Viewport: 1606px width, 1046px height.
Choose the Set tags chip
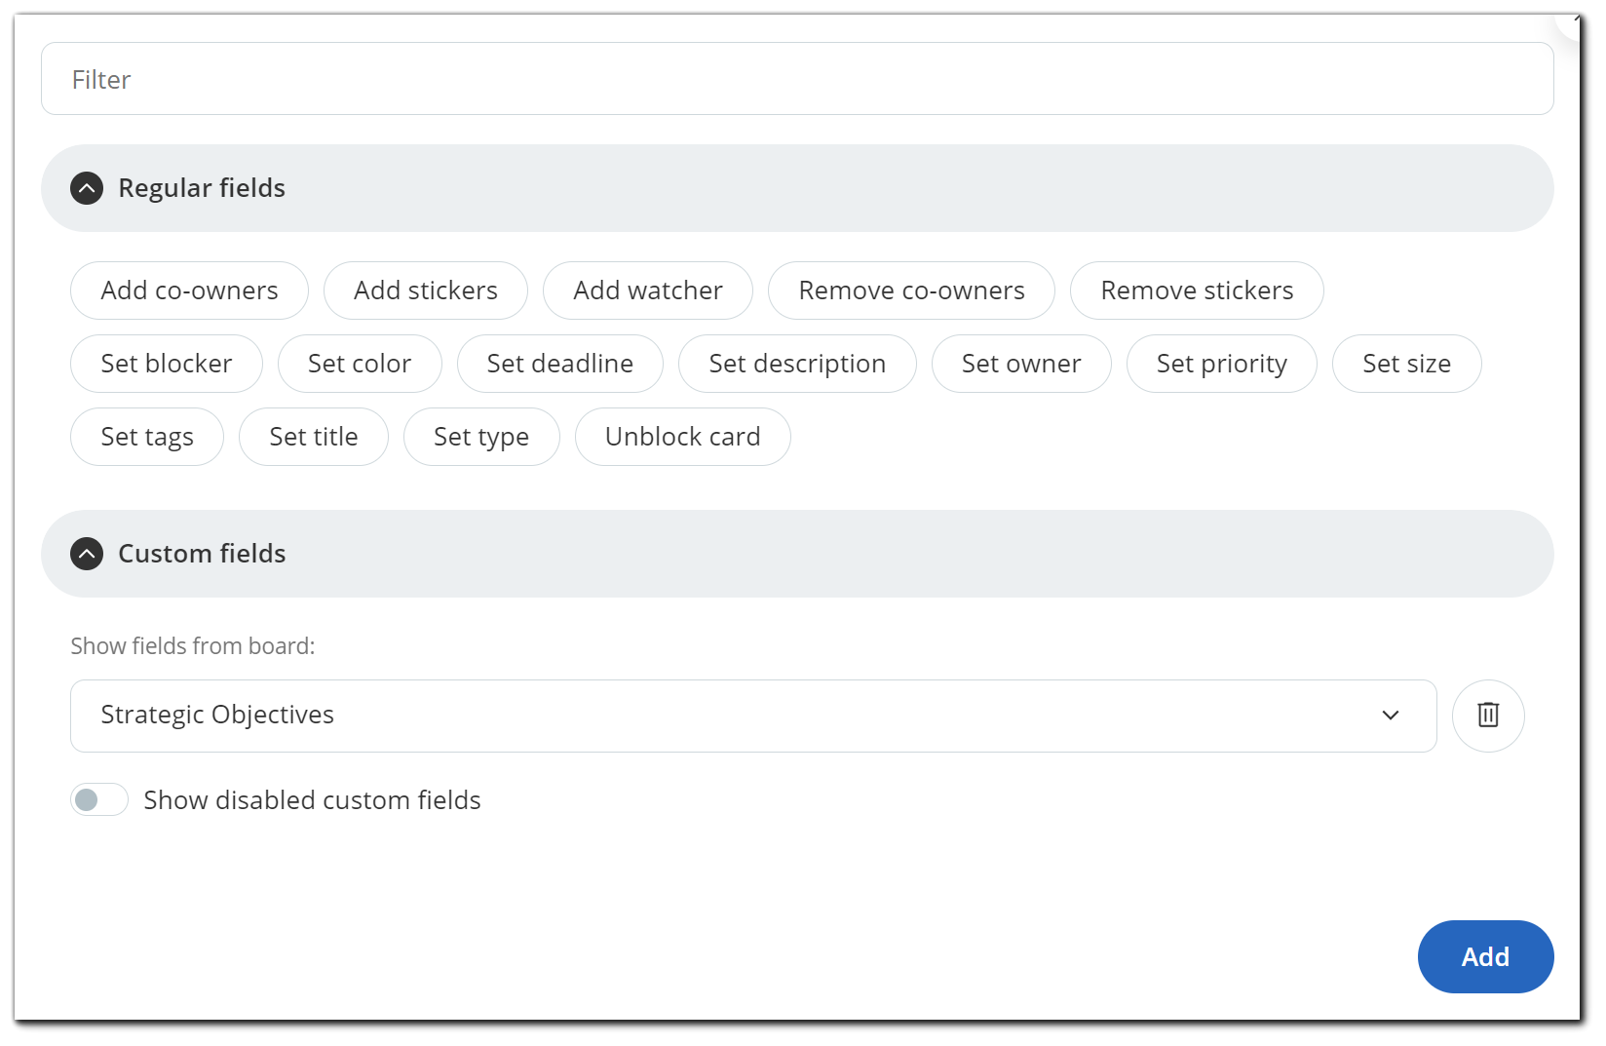coord(146,437)
